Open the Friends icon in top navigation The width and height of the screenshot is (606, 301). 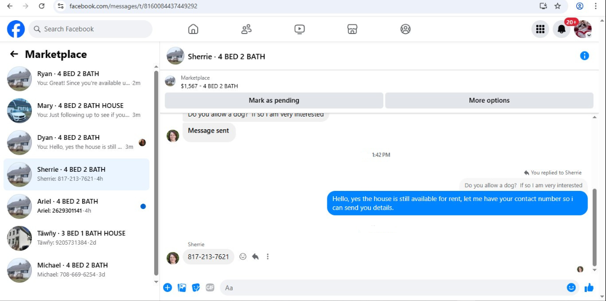coord(246,29)
